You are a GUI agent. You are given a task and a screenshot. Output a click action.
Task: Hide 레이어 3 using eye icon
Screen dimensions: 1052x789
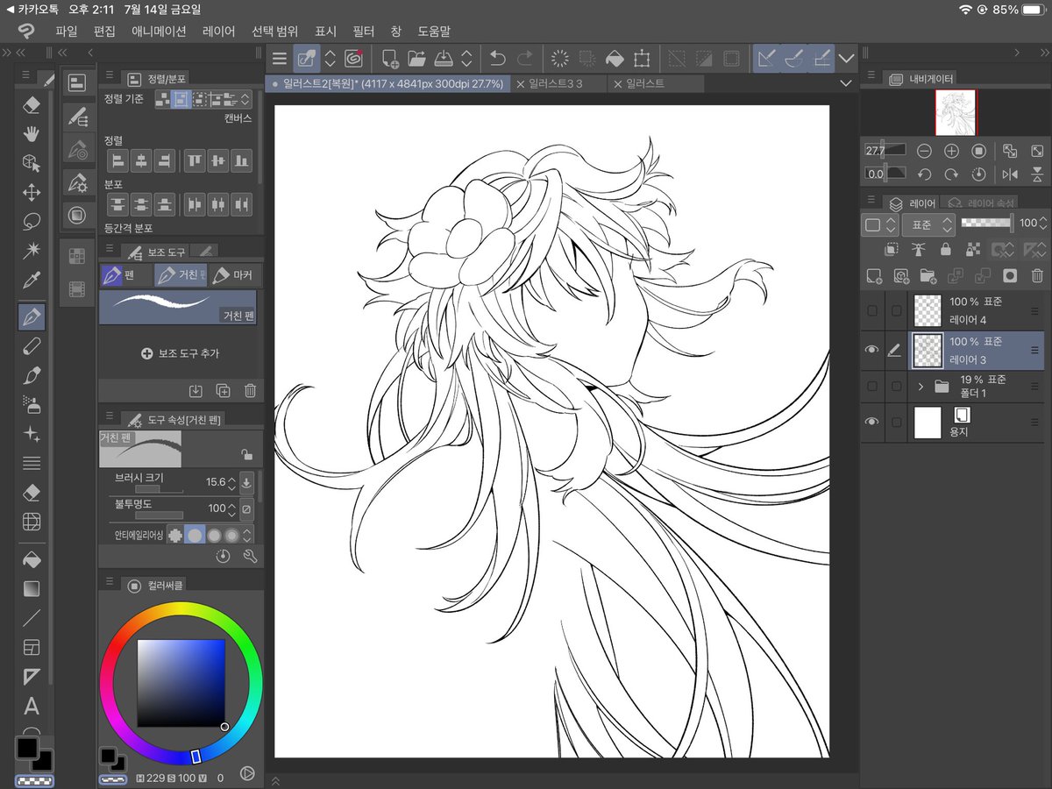(x=871, y=351)
